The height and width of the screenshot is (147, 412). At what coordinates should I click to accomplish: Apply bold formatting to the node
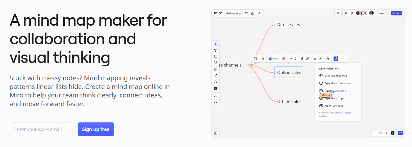click(302, 59)
